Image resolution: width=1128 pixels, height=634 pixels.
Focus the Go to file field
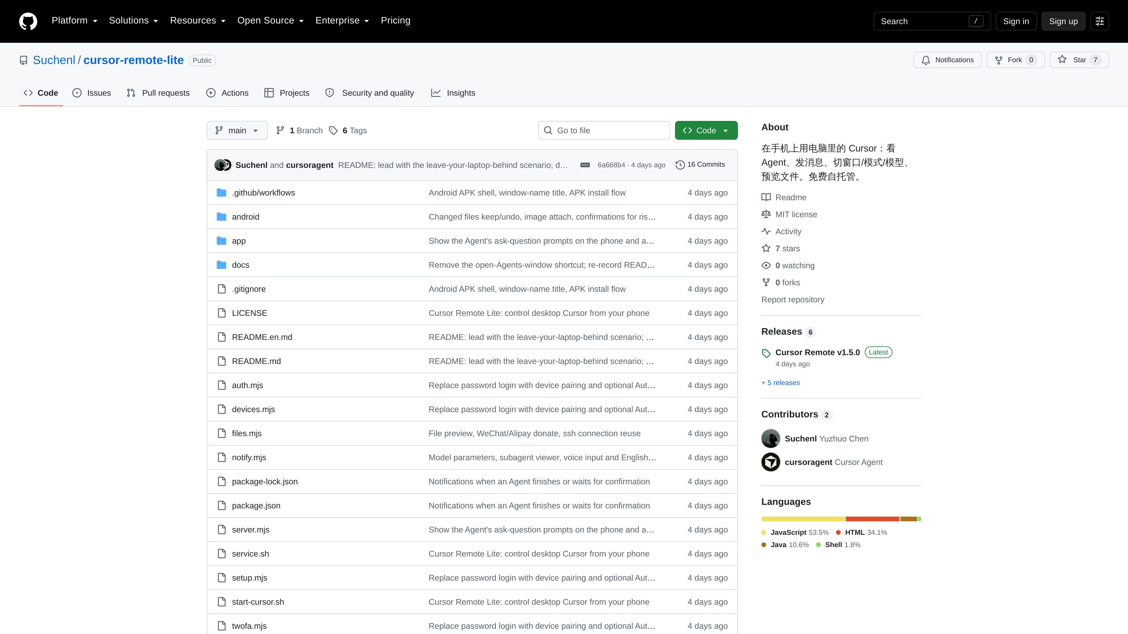pos(604,130)
